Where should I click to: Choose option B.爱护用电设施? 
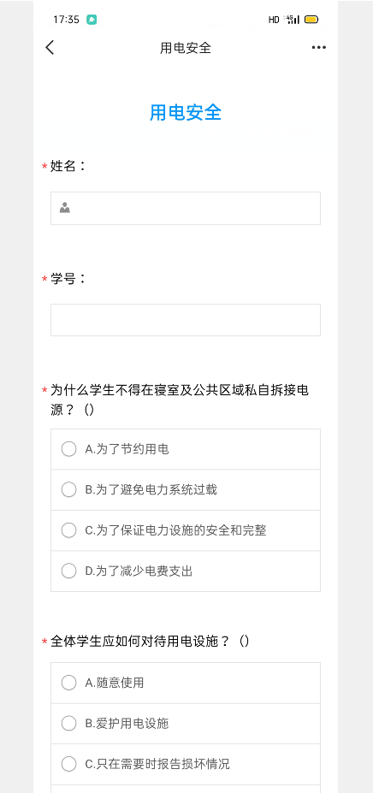point(186,724)
